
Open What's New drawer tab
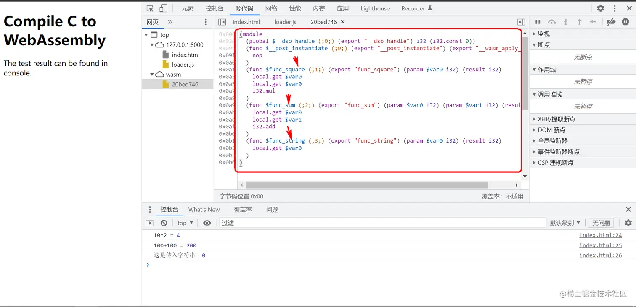204,210
